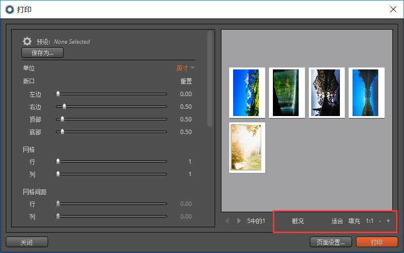404x253 pixels.
Task: Click the 概况 overview label
Action: click(298, 221)
